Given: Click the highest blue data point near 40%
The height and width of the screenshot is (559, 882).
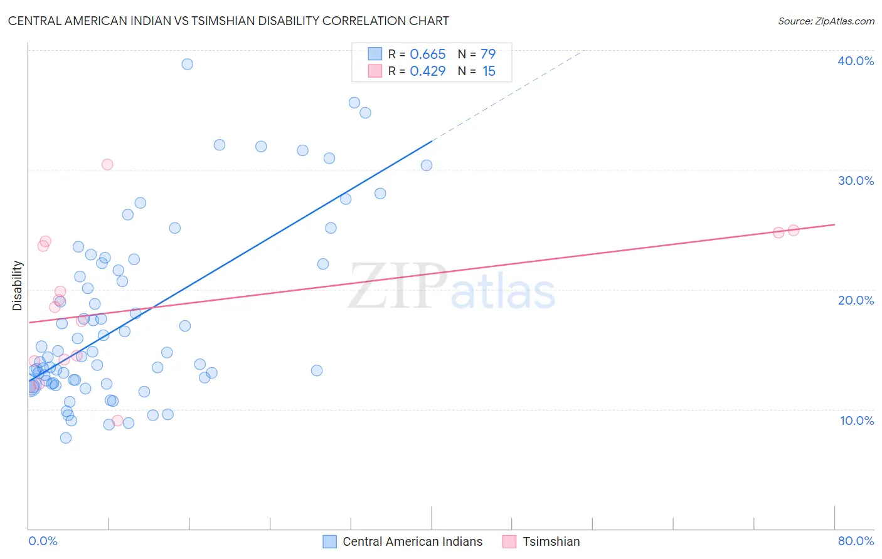Looking at the screenshot, I should point(187,64).
